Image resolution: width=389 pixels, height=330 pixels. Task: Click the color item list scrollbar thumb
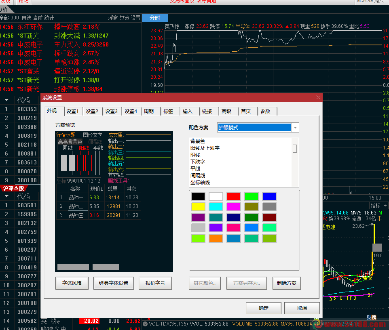(295, 149)
